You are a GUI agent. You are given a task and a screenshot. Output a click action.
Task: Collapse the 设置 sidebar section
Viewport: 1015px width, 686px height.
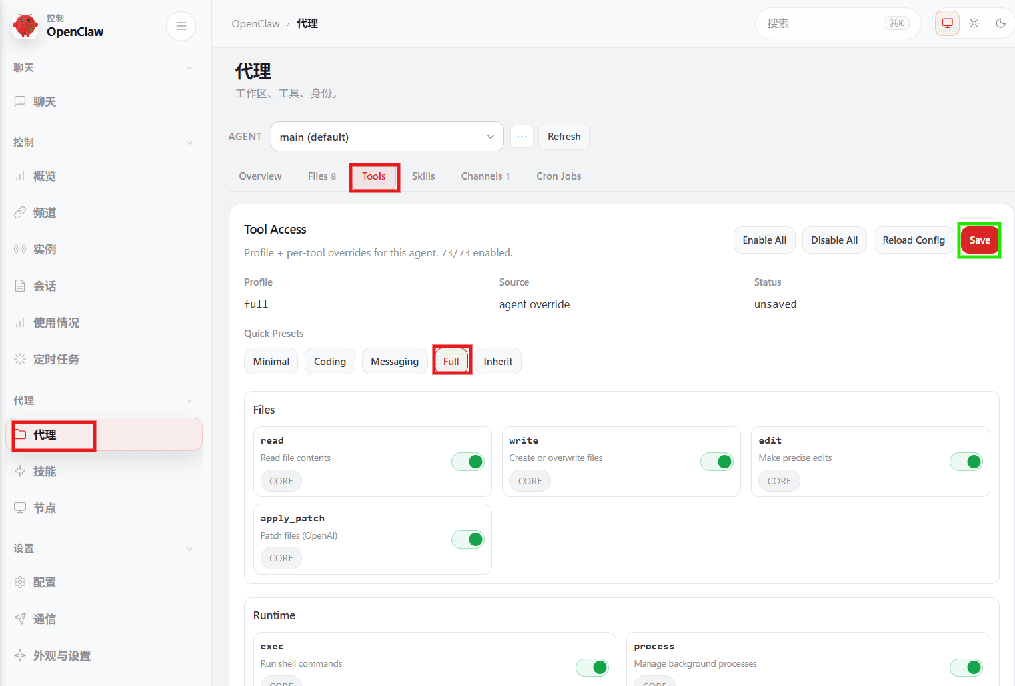189,549
